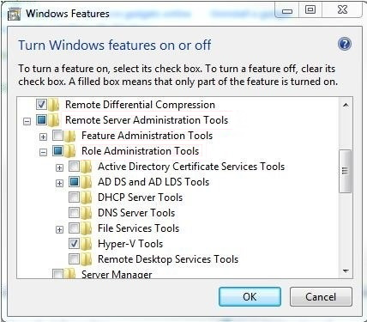This screenshot has width=367, height=322.
Task: Click the File Services Tools folder icon
Action: [x=87, y=228]
